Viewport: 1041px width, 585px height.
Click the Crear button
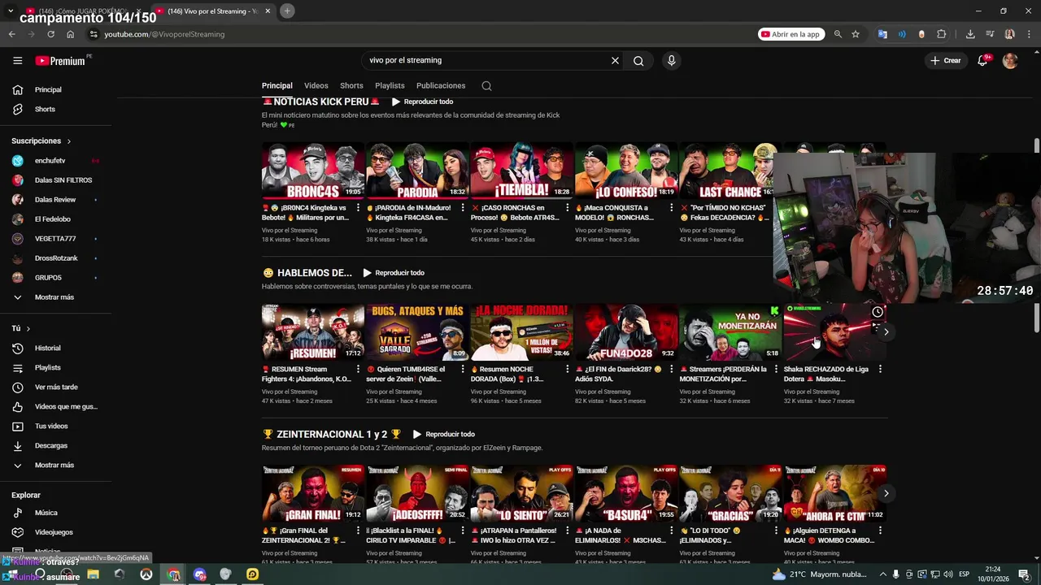(x=946, y=60)
